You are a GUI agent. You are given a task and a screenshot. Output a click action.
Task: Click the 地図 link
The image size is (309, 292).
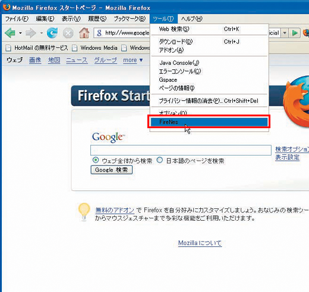[54, 60]
